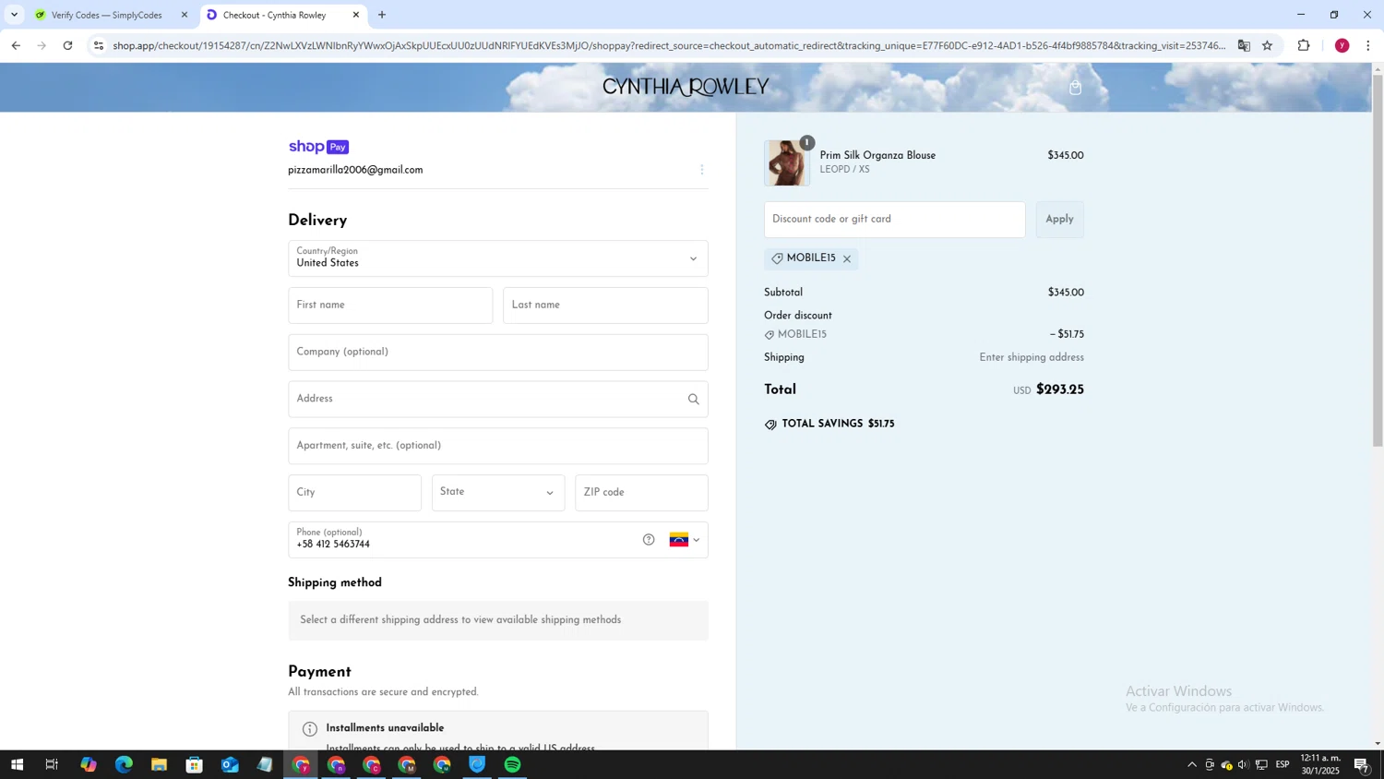Click the ZIP code field

click(x=641, y=493)
